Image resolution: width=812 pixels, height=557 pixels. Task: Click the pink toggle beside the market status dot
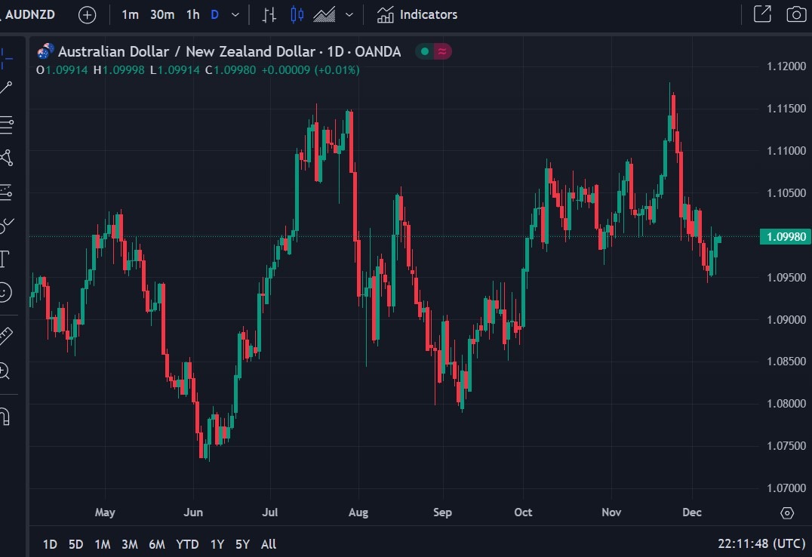[441, 51]
